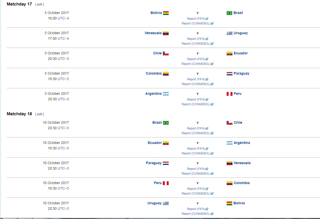320x219 pixels.
Task: Click Peru flag in Peru v Colombia match
Action: 166,183
